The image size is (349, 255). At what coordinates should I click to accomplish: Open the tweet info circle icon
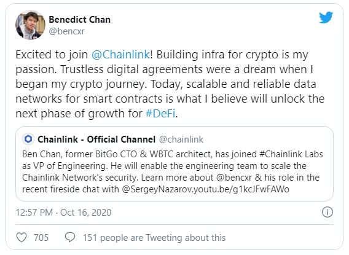(x=327, y=212)
